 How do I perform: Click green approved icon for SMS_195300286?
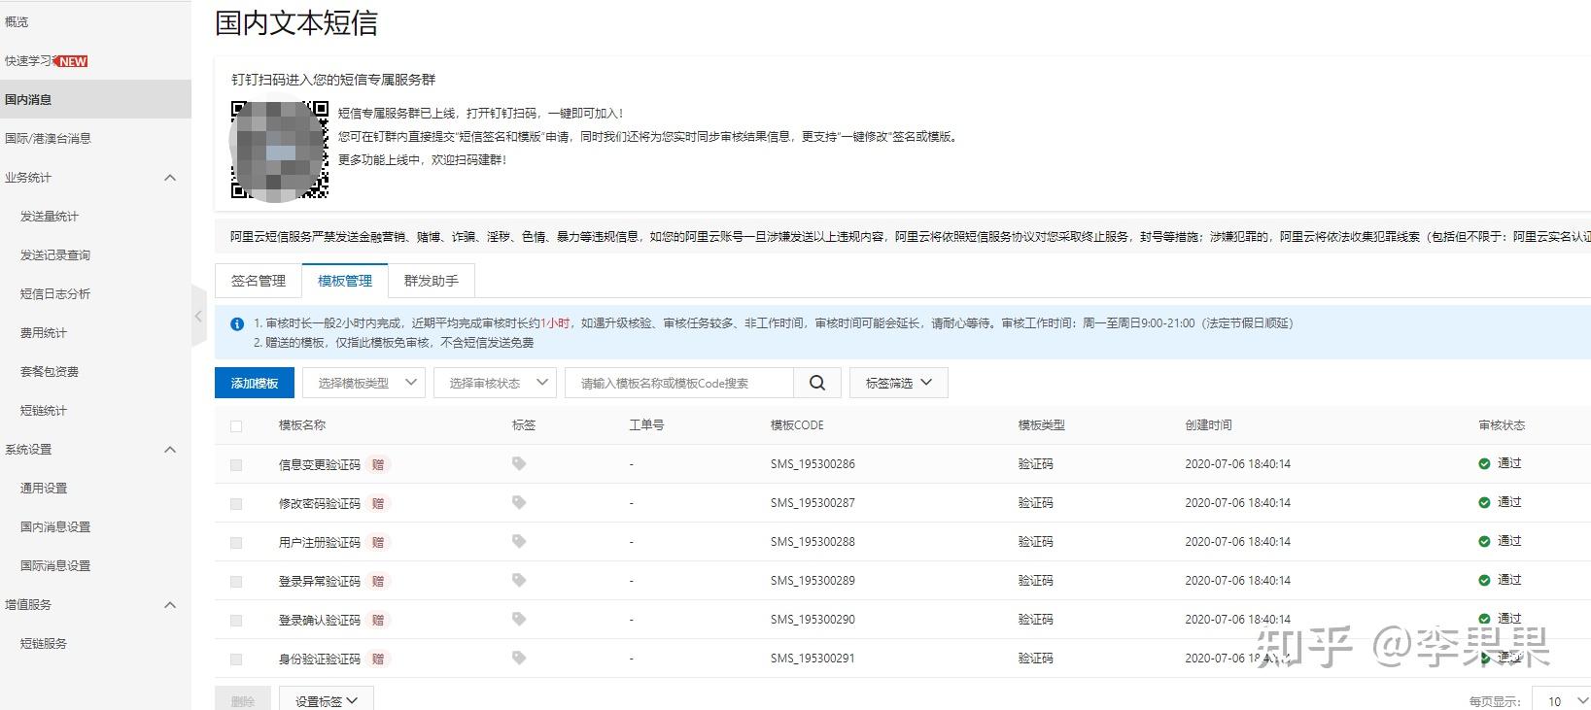coord(1484,464)
